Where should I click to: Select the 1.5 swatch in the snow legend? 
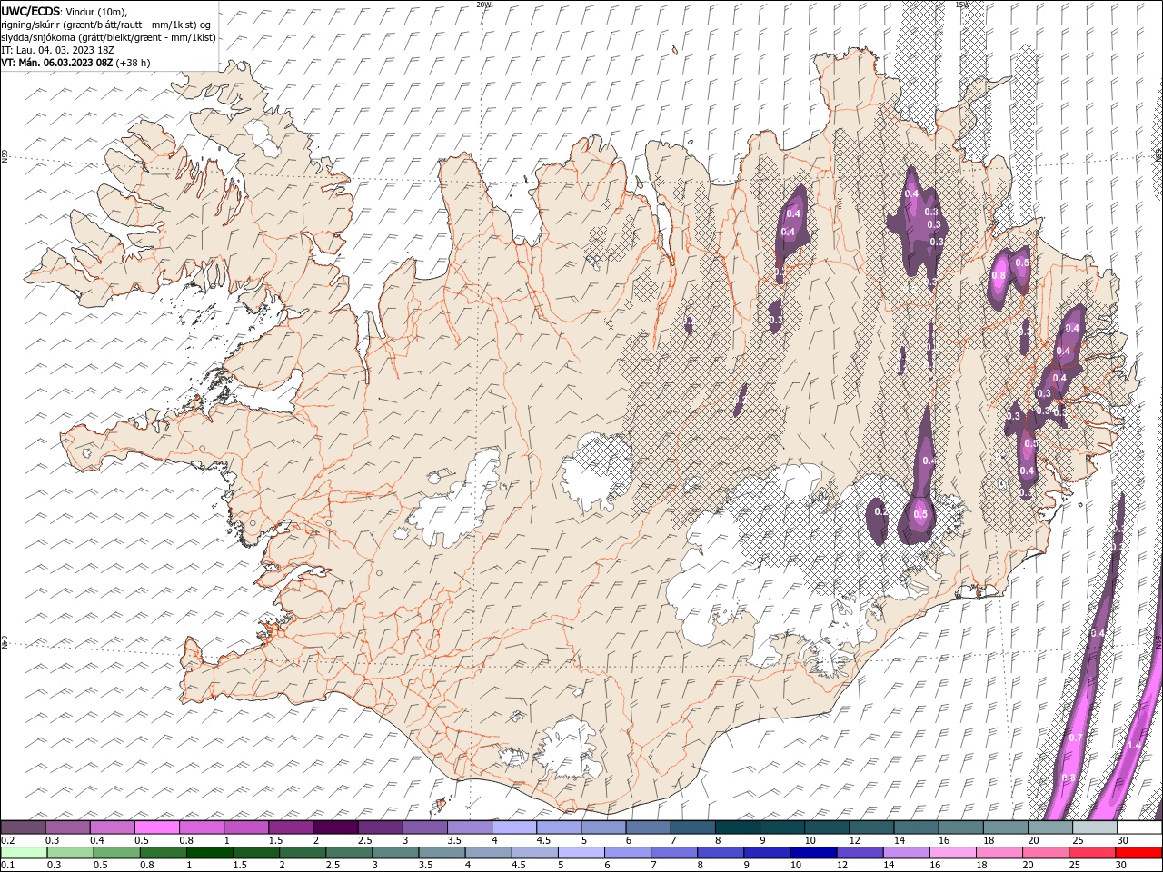pos(291,827)
